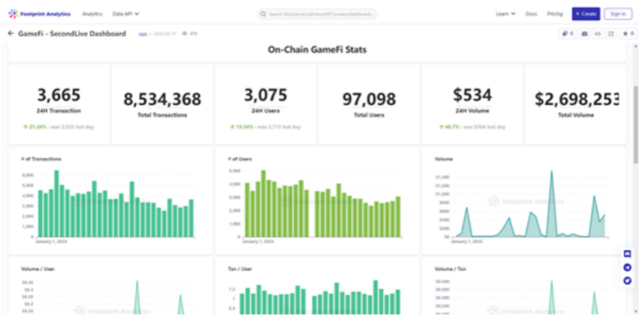Click the dashboard author link

[x=142, y=35]
